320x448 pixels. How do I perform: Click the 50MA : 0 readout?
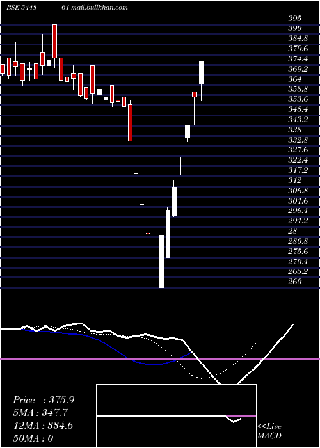(33, 438)
